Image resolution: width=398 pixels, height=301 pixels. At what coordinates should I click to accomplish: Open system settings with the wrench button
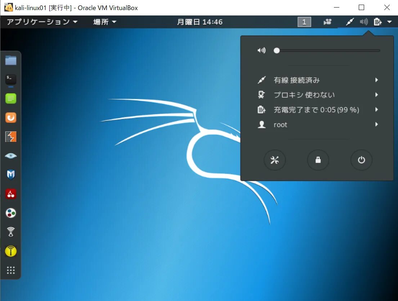[x=275, y=160]
